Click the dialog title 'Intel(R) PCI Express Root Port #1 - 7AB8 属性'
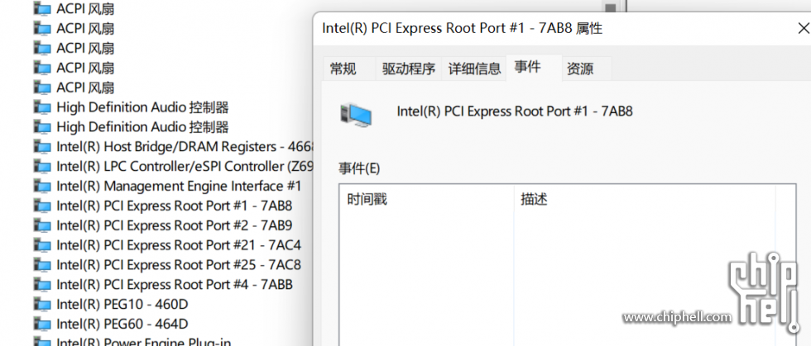 coord(463,28)
